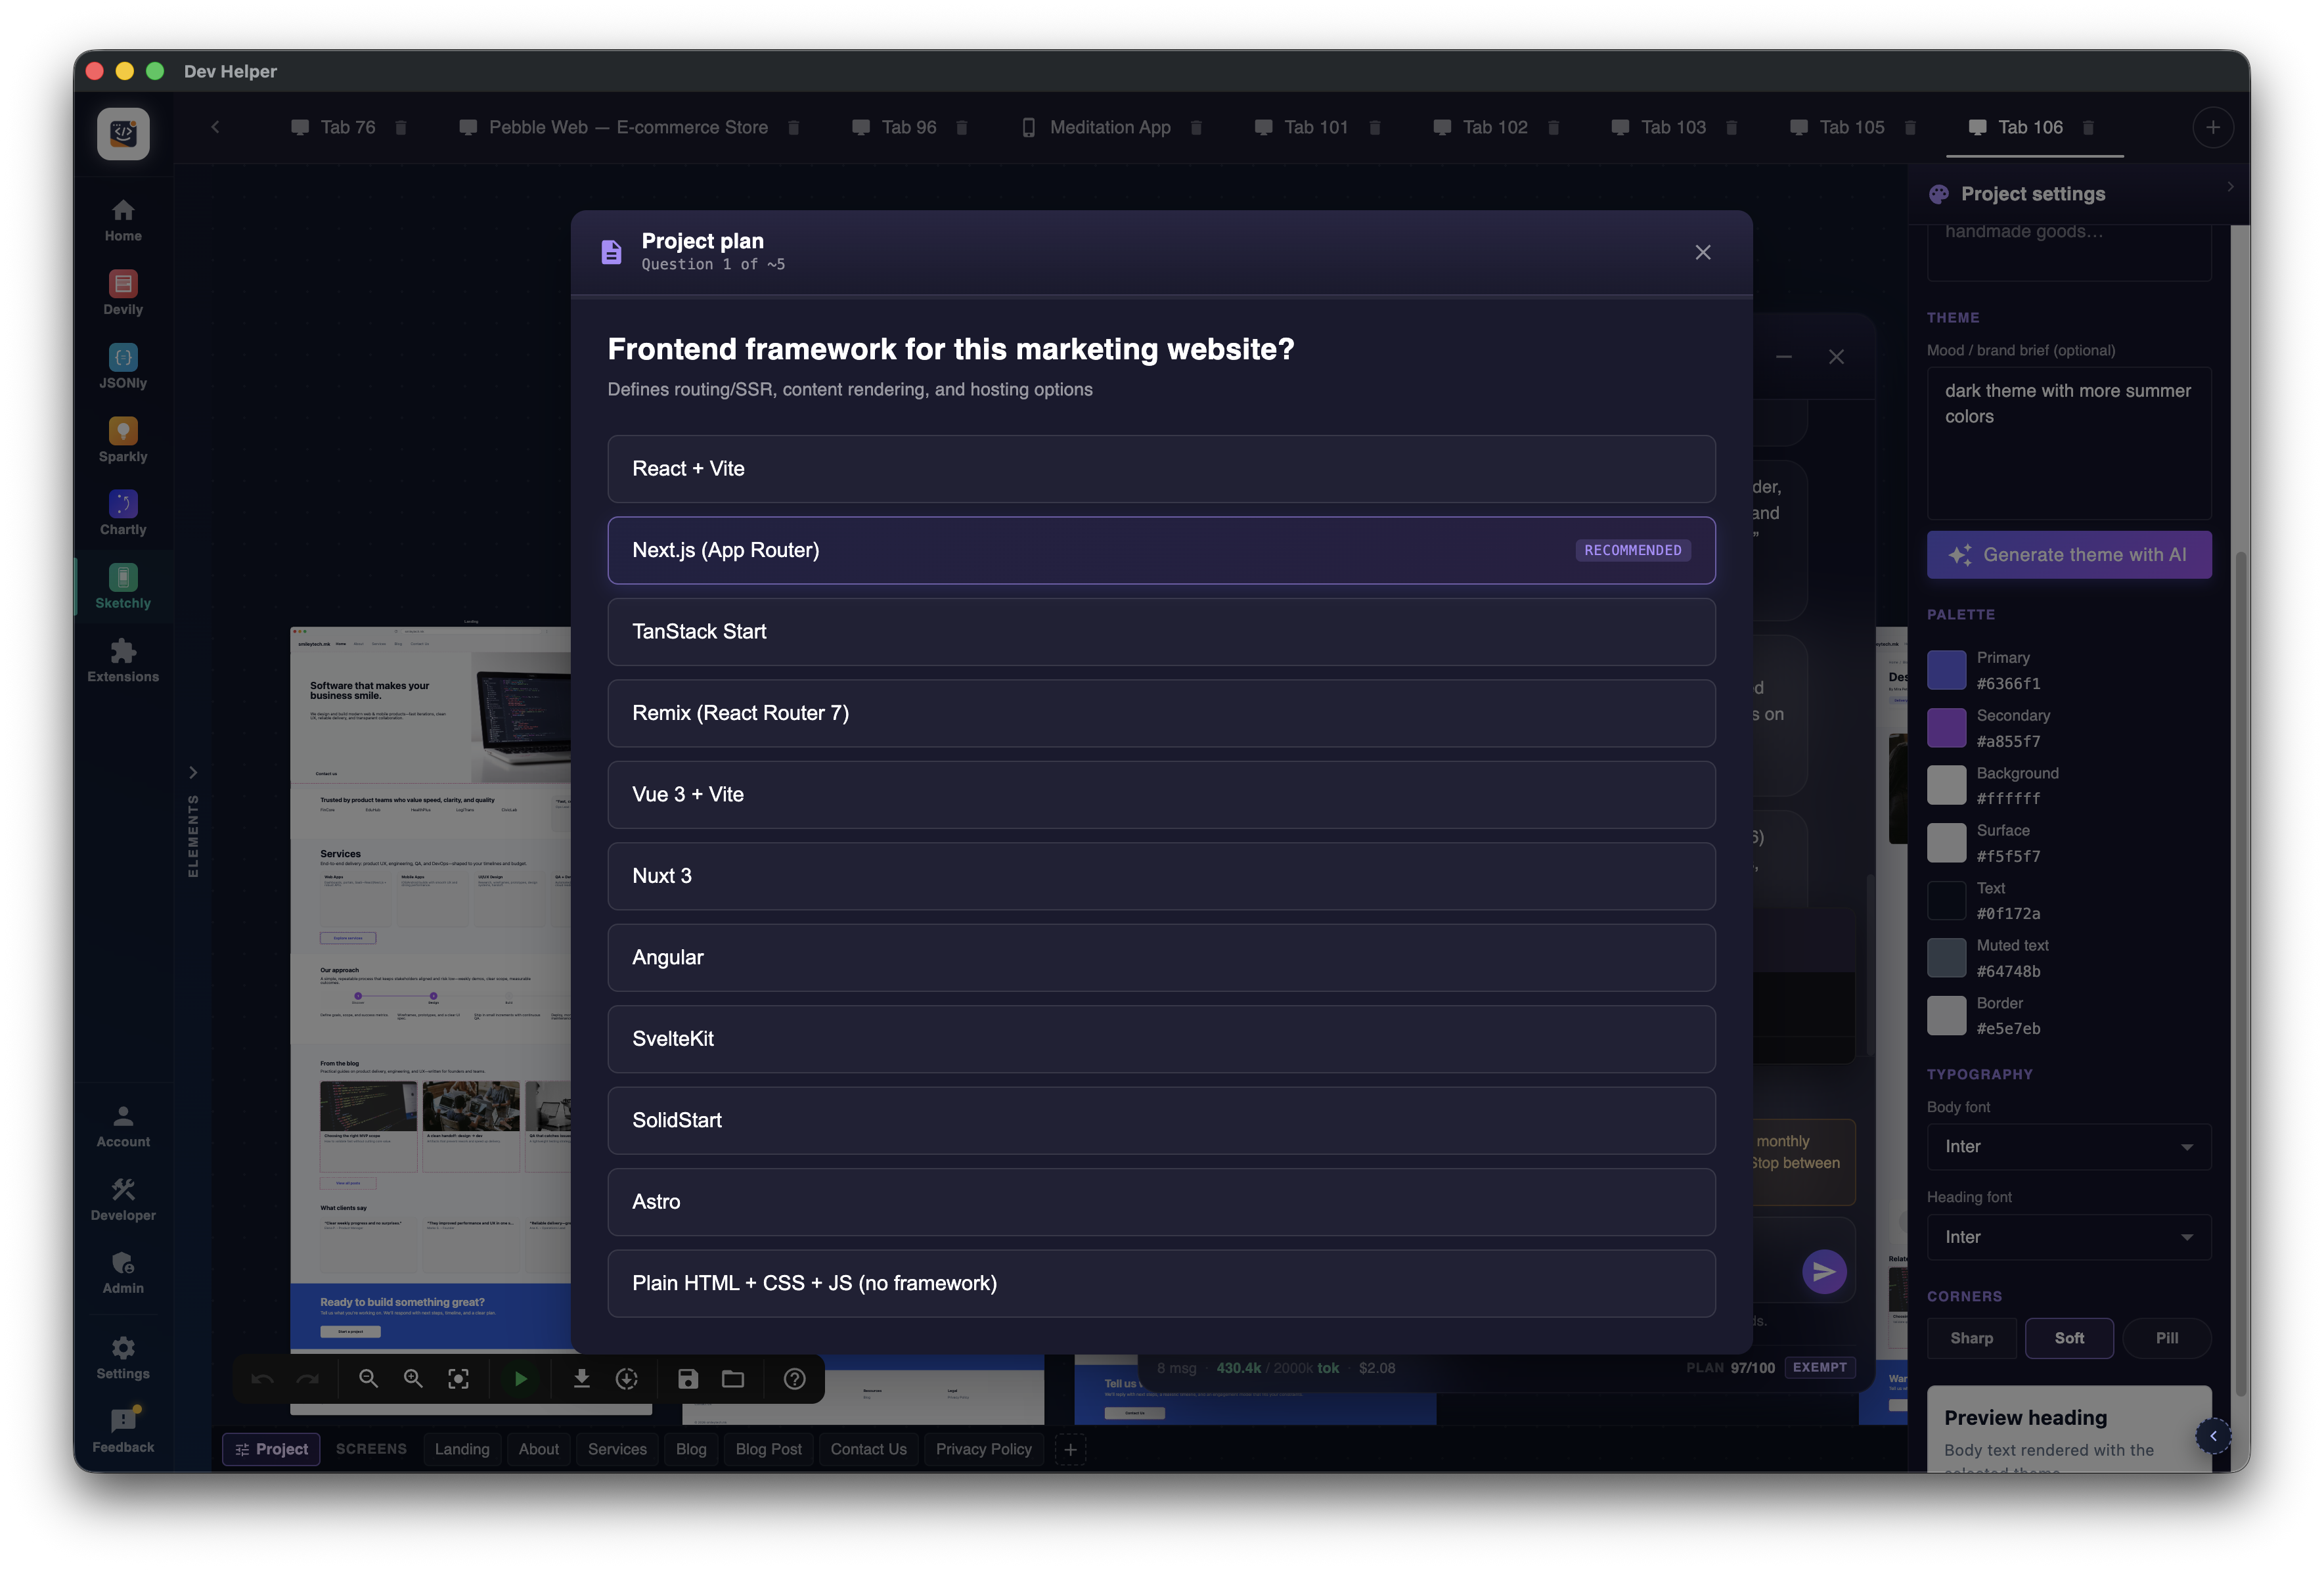Open the JSONly tool

coord(123,367)
